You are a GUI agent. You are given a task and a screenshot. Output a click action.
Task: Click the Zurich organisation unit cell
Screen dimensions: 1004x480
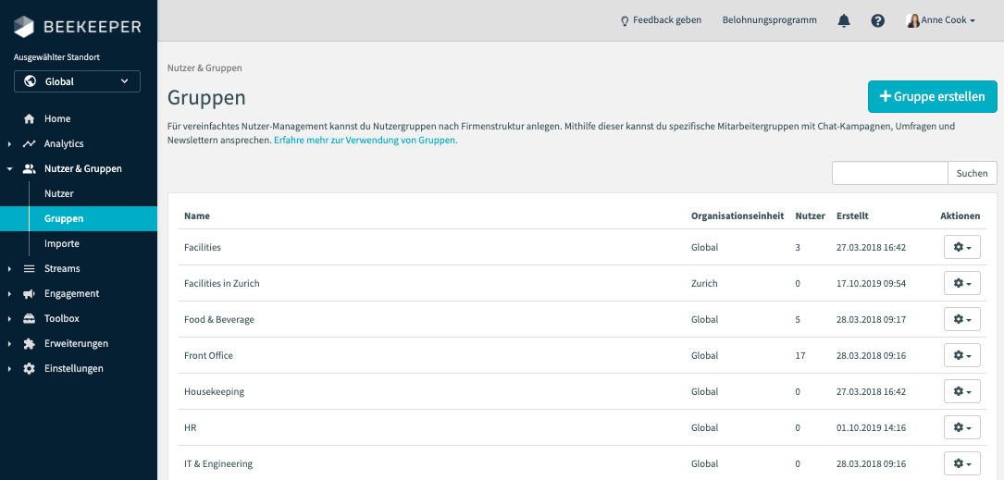click(704, 283)
